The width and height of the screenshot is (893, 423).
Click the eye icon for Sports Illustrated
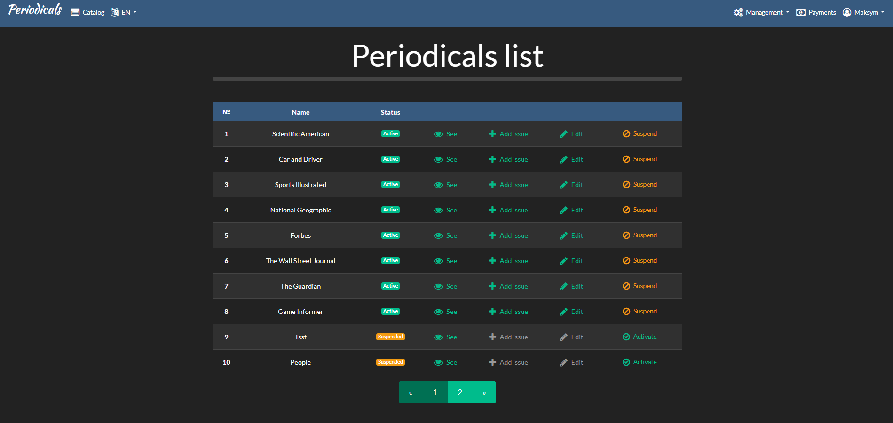(438, 185)
